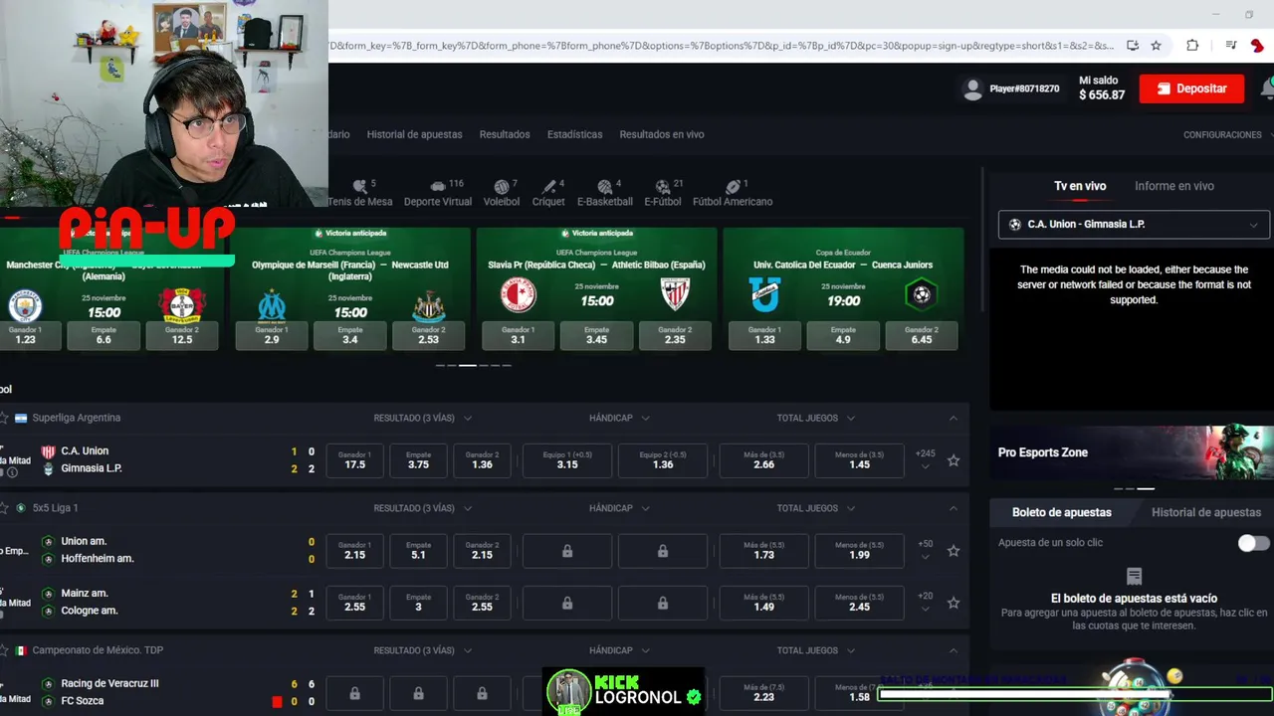Select Boleto de apuestas tab
Image resolution: width=1274 pixels, height=716 pixels.
[1062, 513]
